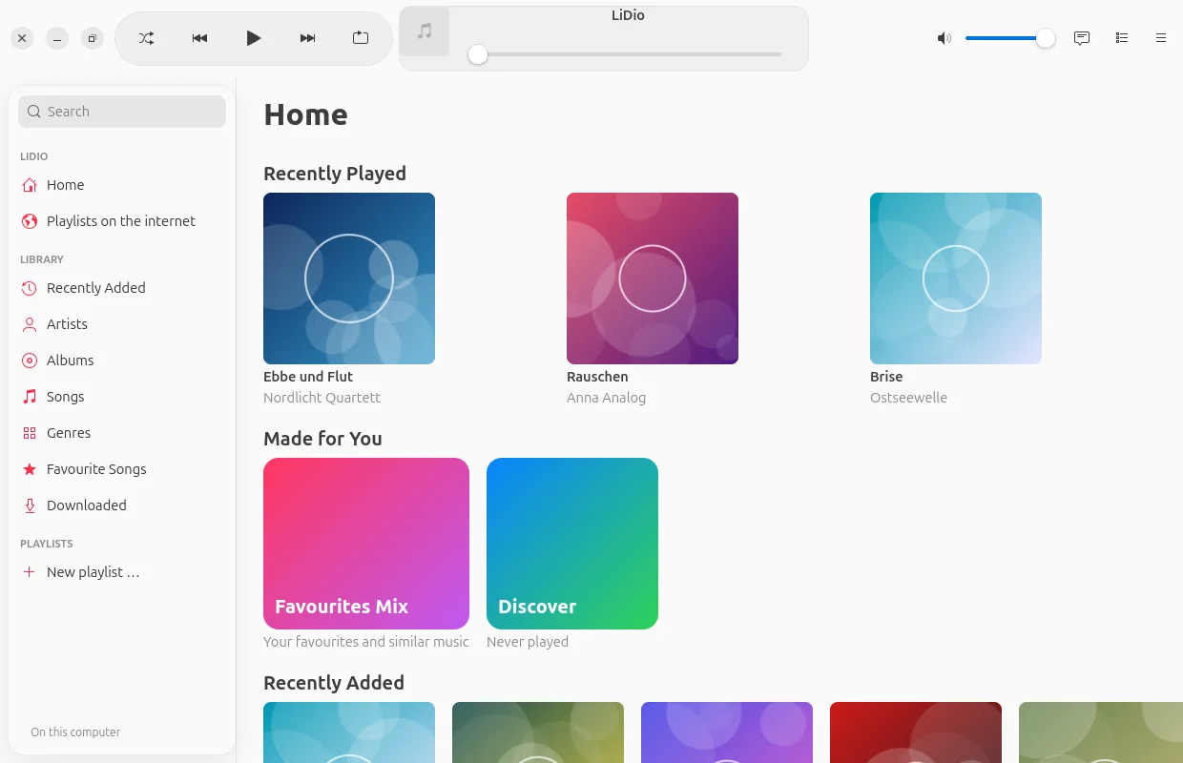Viewport: 1183px width, 763px height.
Task: Click the grid icon beside Genres
Action: [x=30, y=433]
